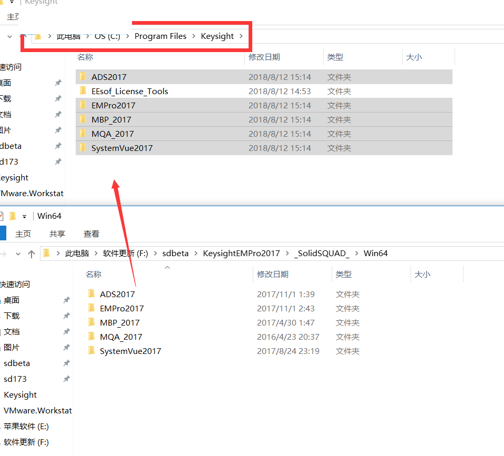Screen dimensions: 504x456
Task: Select 快速访问 in Win64 sidebar
Action: [x=15, y=284]
